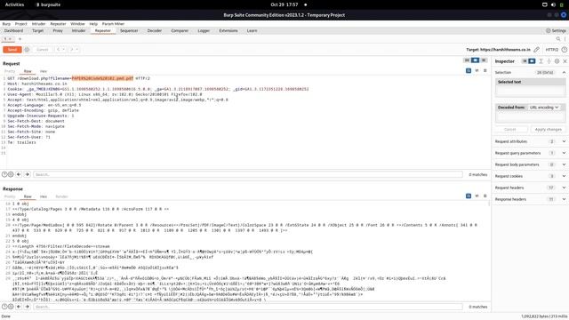Set tabbed request/response layout

pos(484,60)
